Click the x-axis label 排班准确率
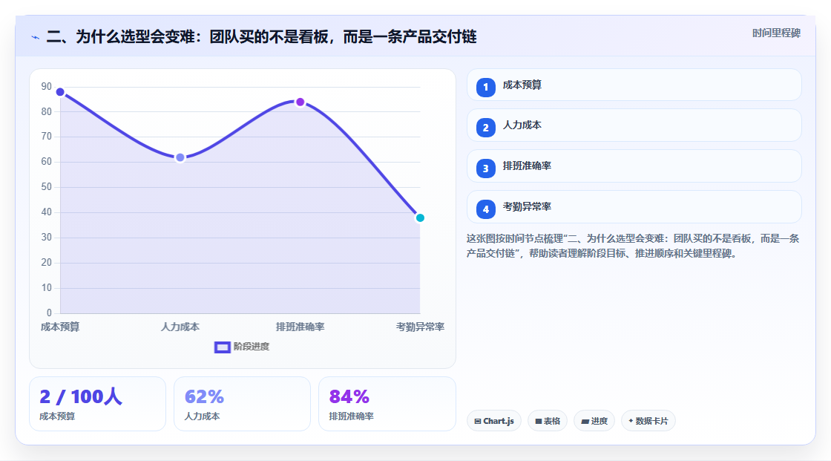Viewport: 831px width, 461px height. point(300,327)
